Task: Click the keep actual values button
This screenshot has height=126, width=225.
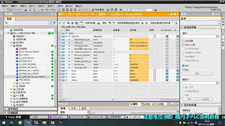Action: [90, 23]
